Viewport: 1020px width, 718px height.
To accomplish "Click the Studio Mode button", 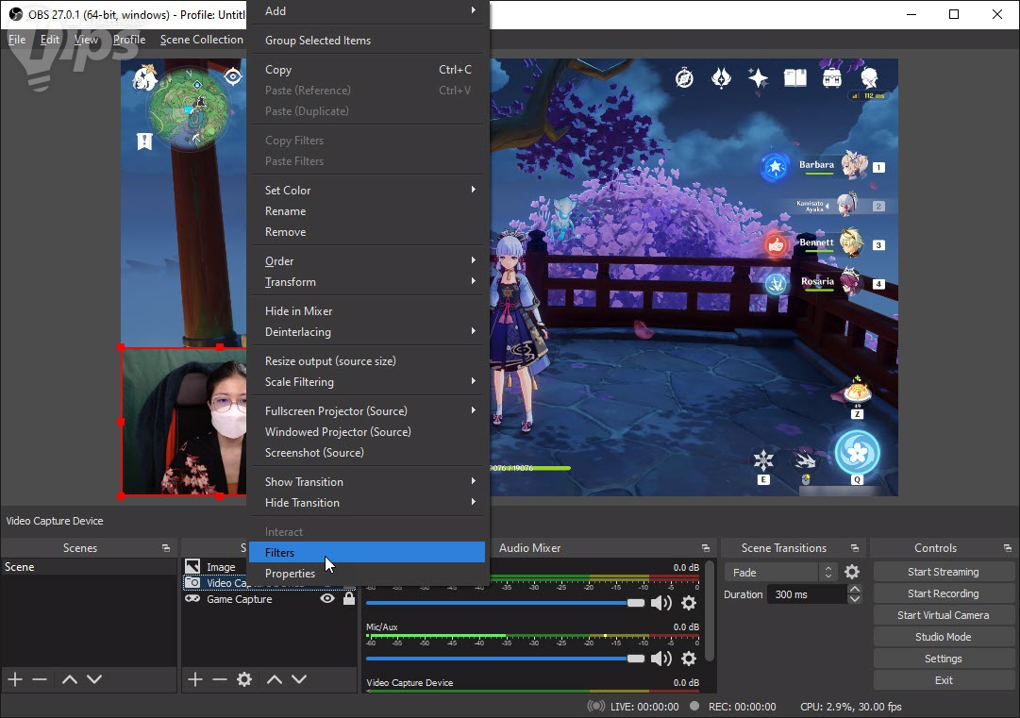I will point(943,637).
